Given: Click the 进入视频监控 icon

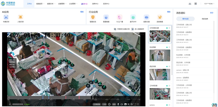Looking at the screenshot, I should tap(132, 29).
